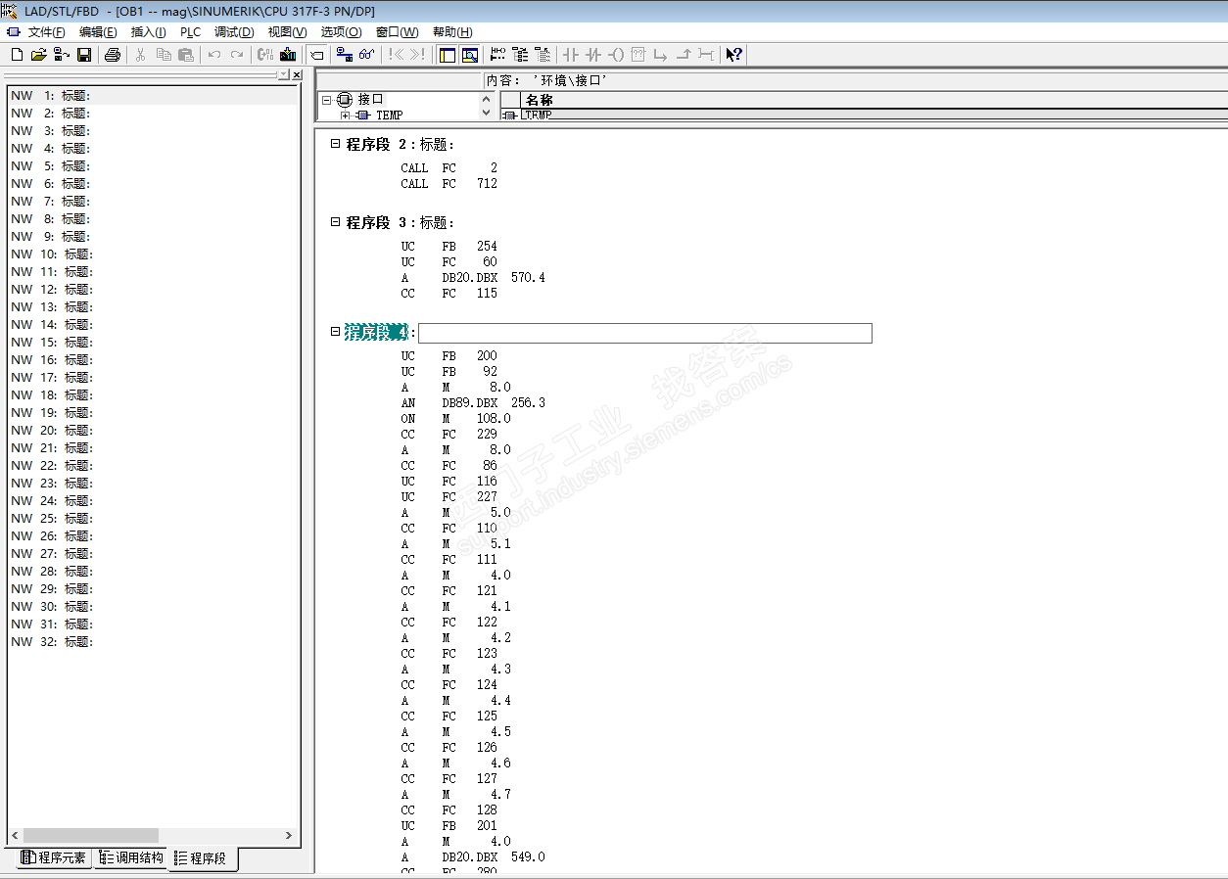Viewport: 1228px width, 879px height.
Task: Toggle the Details view toolbar icon
Action: point(470,55)
